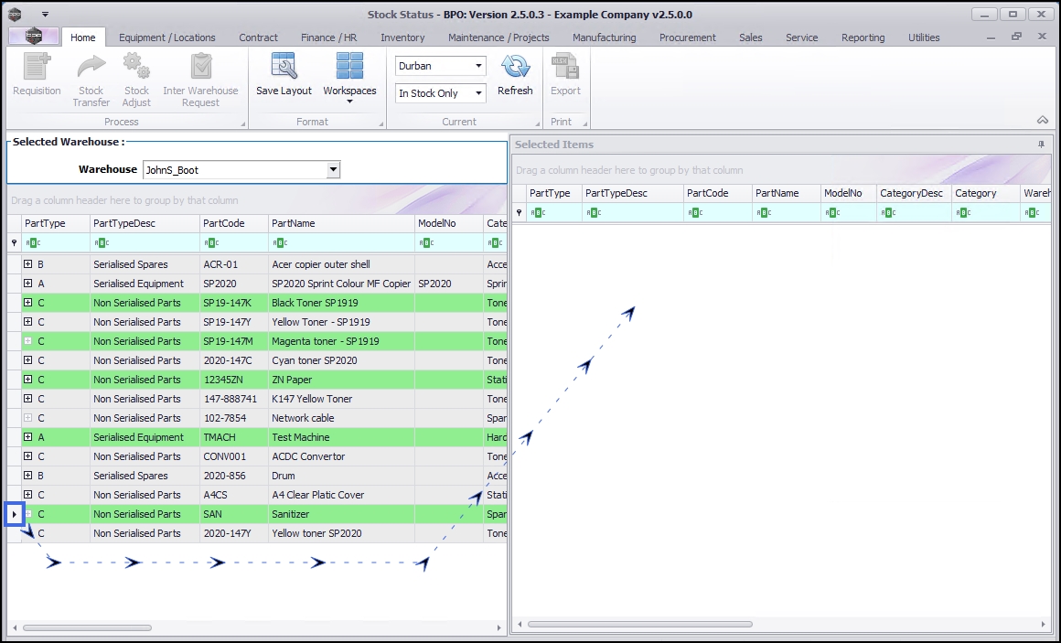Image resolution: width=1061 pixels, height=643 pixels.
Task: Pin the Selected Items panel
Action: (1041, 145)
